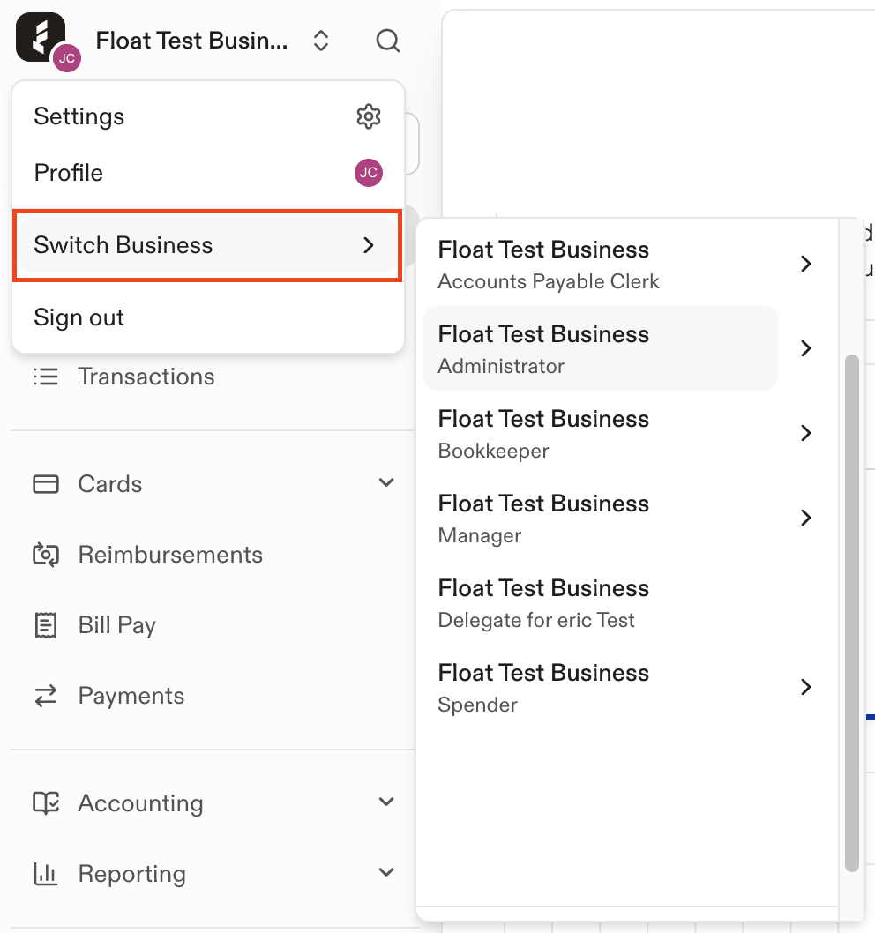Open the business switcher up-down arrows
875x933 pixels.
coord(321,41)
